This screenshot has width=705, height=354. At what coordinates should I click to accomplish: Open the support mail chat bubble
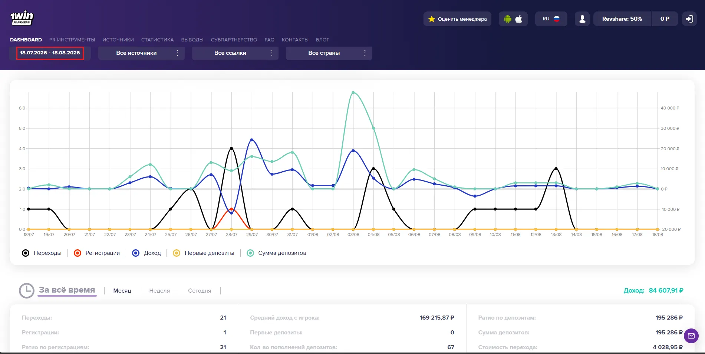[691, 336]
